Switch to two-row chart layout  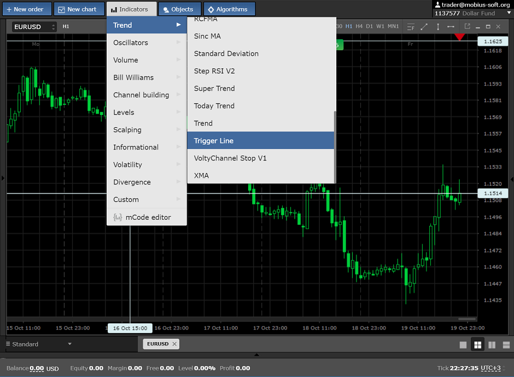click(506, 345)
